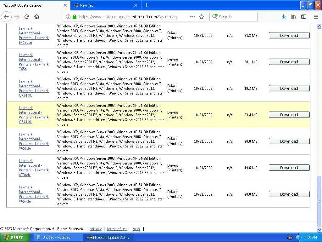
Task: Click the search engine magnifier icon
Action: coord(215,16)
